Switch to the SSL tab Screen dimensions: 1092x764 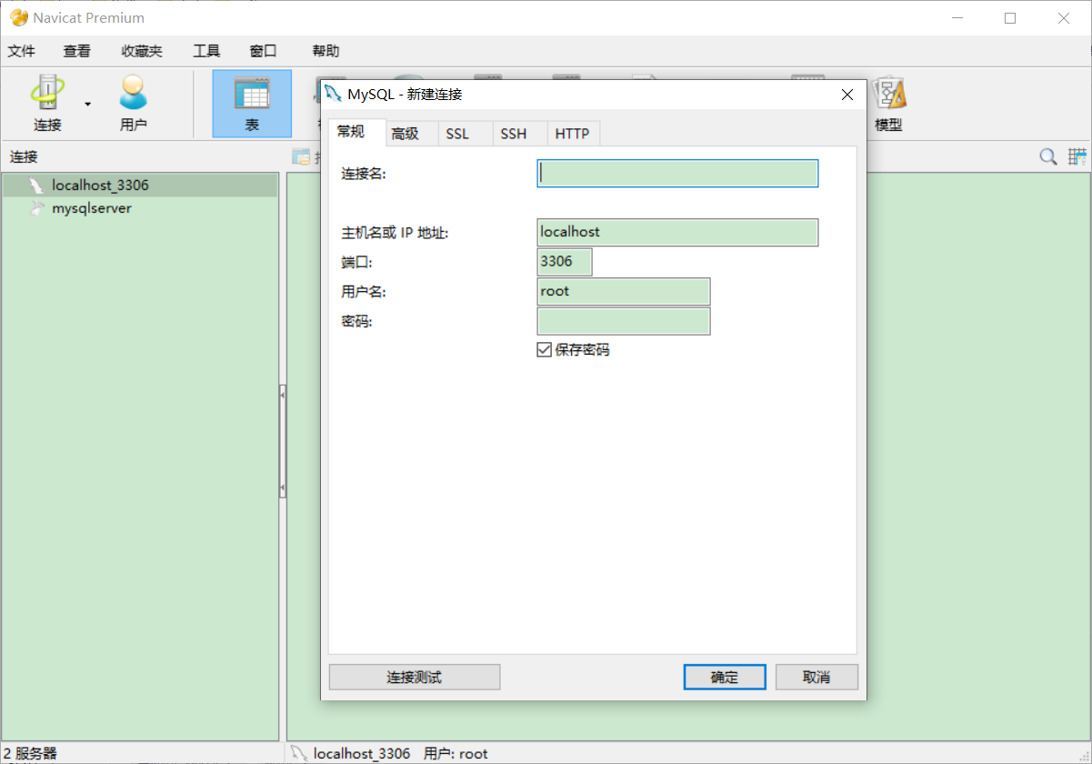(465, 134)
